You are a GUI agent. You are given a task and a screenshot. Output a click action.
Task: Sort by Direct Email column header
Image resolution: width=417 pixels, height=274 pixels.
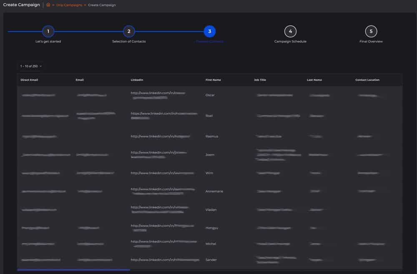click(x=29, y=80)
